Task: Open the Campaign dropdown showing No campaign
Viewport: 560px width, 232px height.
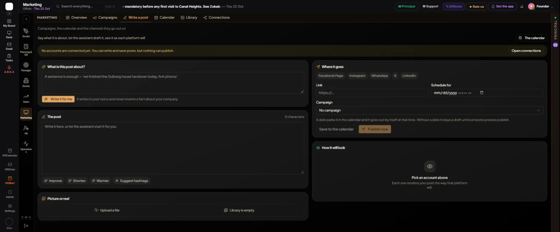Action: (429, 110)
